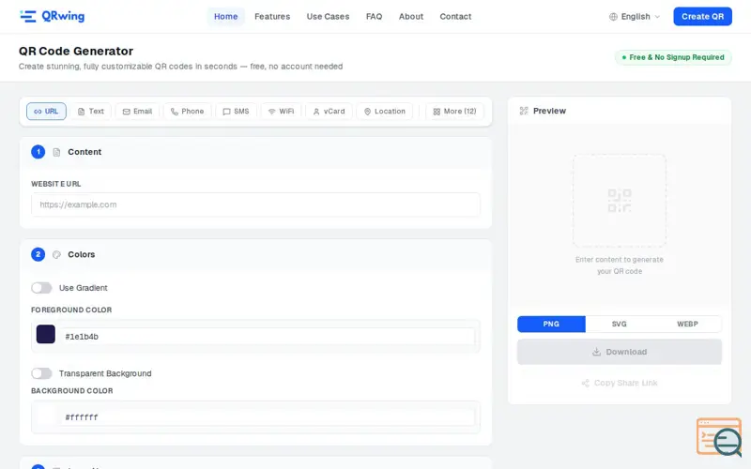Click the step 1 number badge
Screen dimensions: 751x469
tap(38, 152)
